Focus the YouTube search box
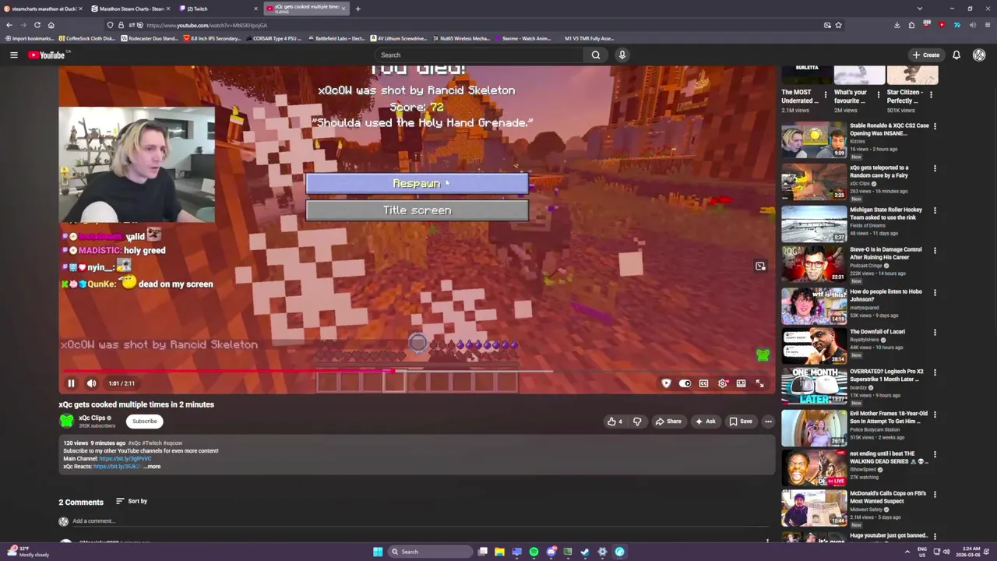Viewport: 997px width, 561px height. pyautogui.click(x=479, y=55)
